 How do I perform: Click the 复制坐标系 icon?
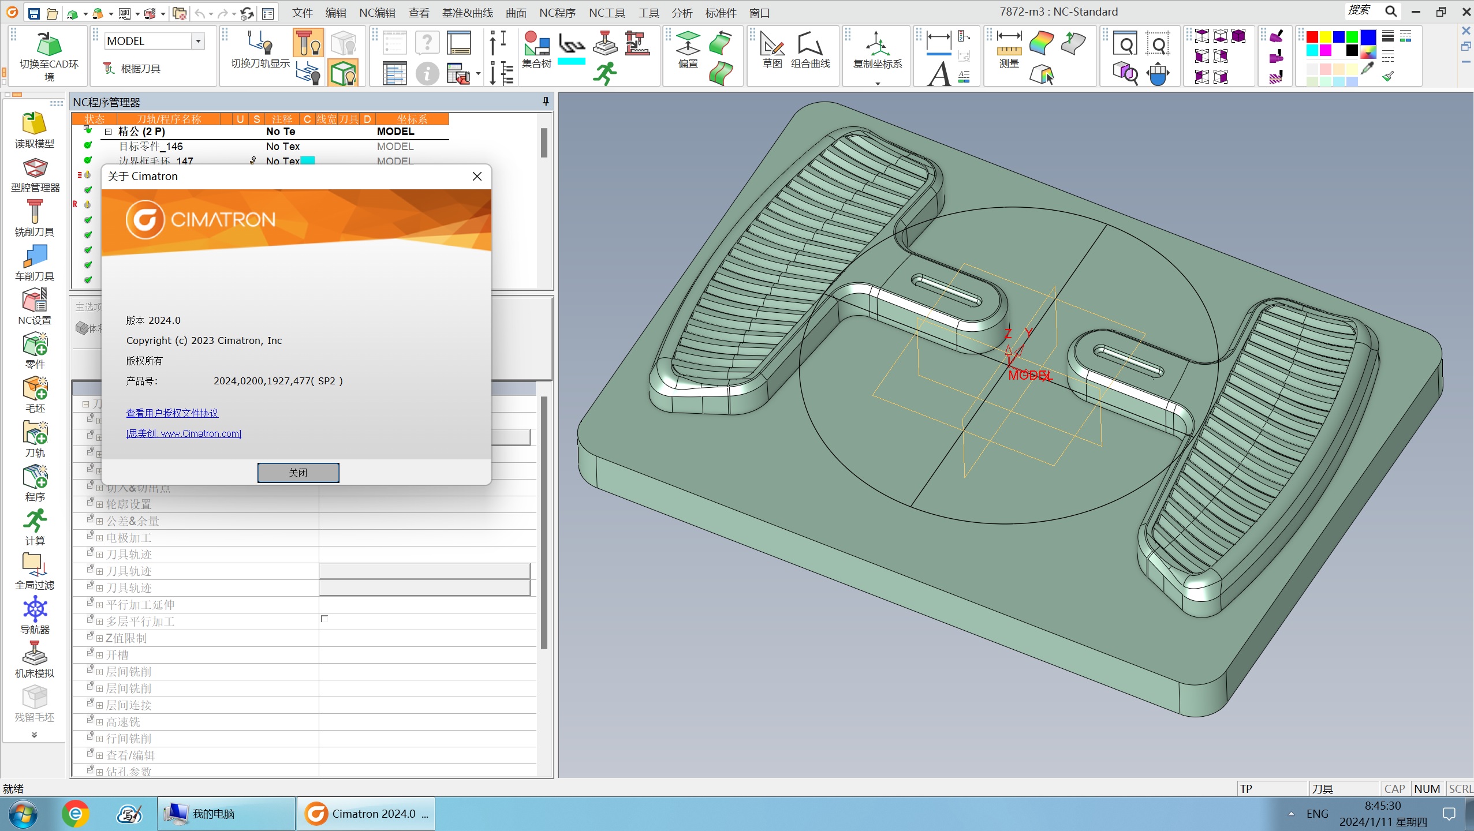[876, 45]
